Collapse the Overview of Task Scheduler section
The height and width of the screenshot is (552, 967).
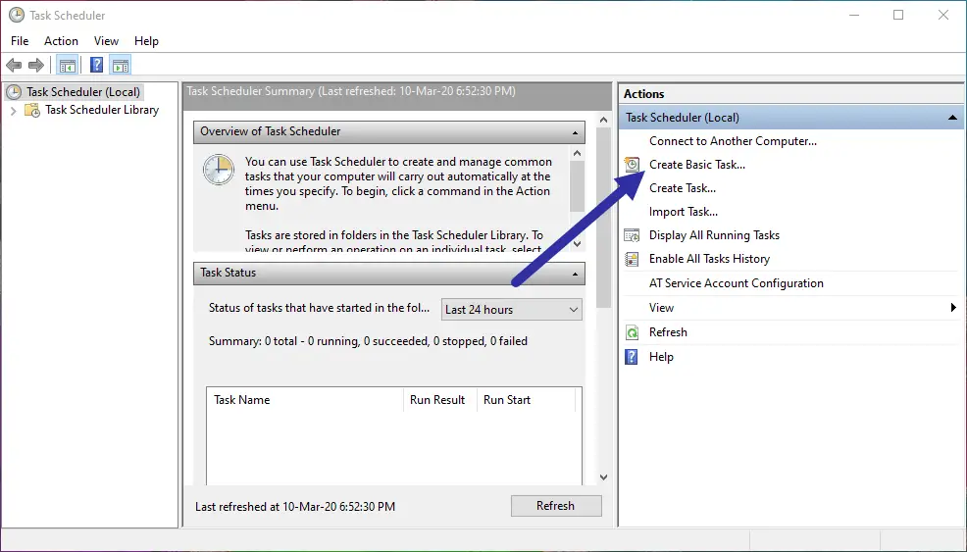(x=575, y=132)
